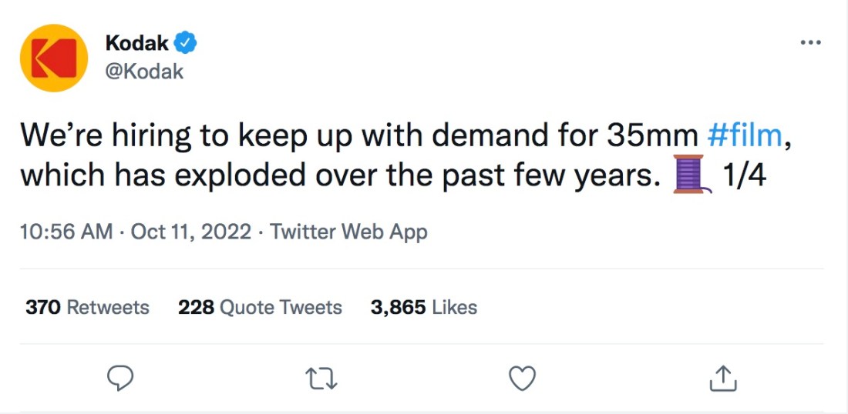
Task: Reply to the Kodak tweet
Action: point(120,379)
